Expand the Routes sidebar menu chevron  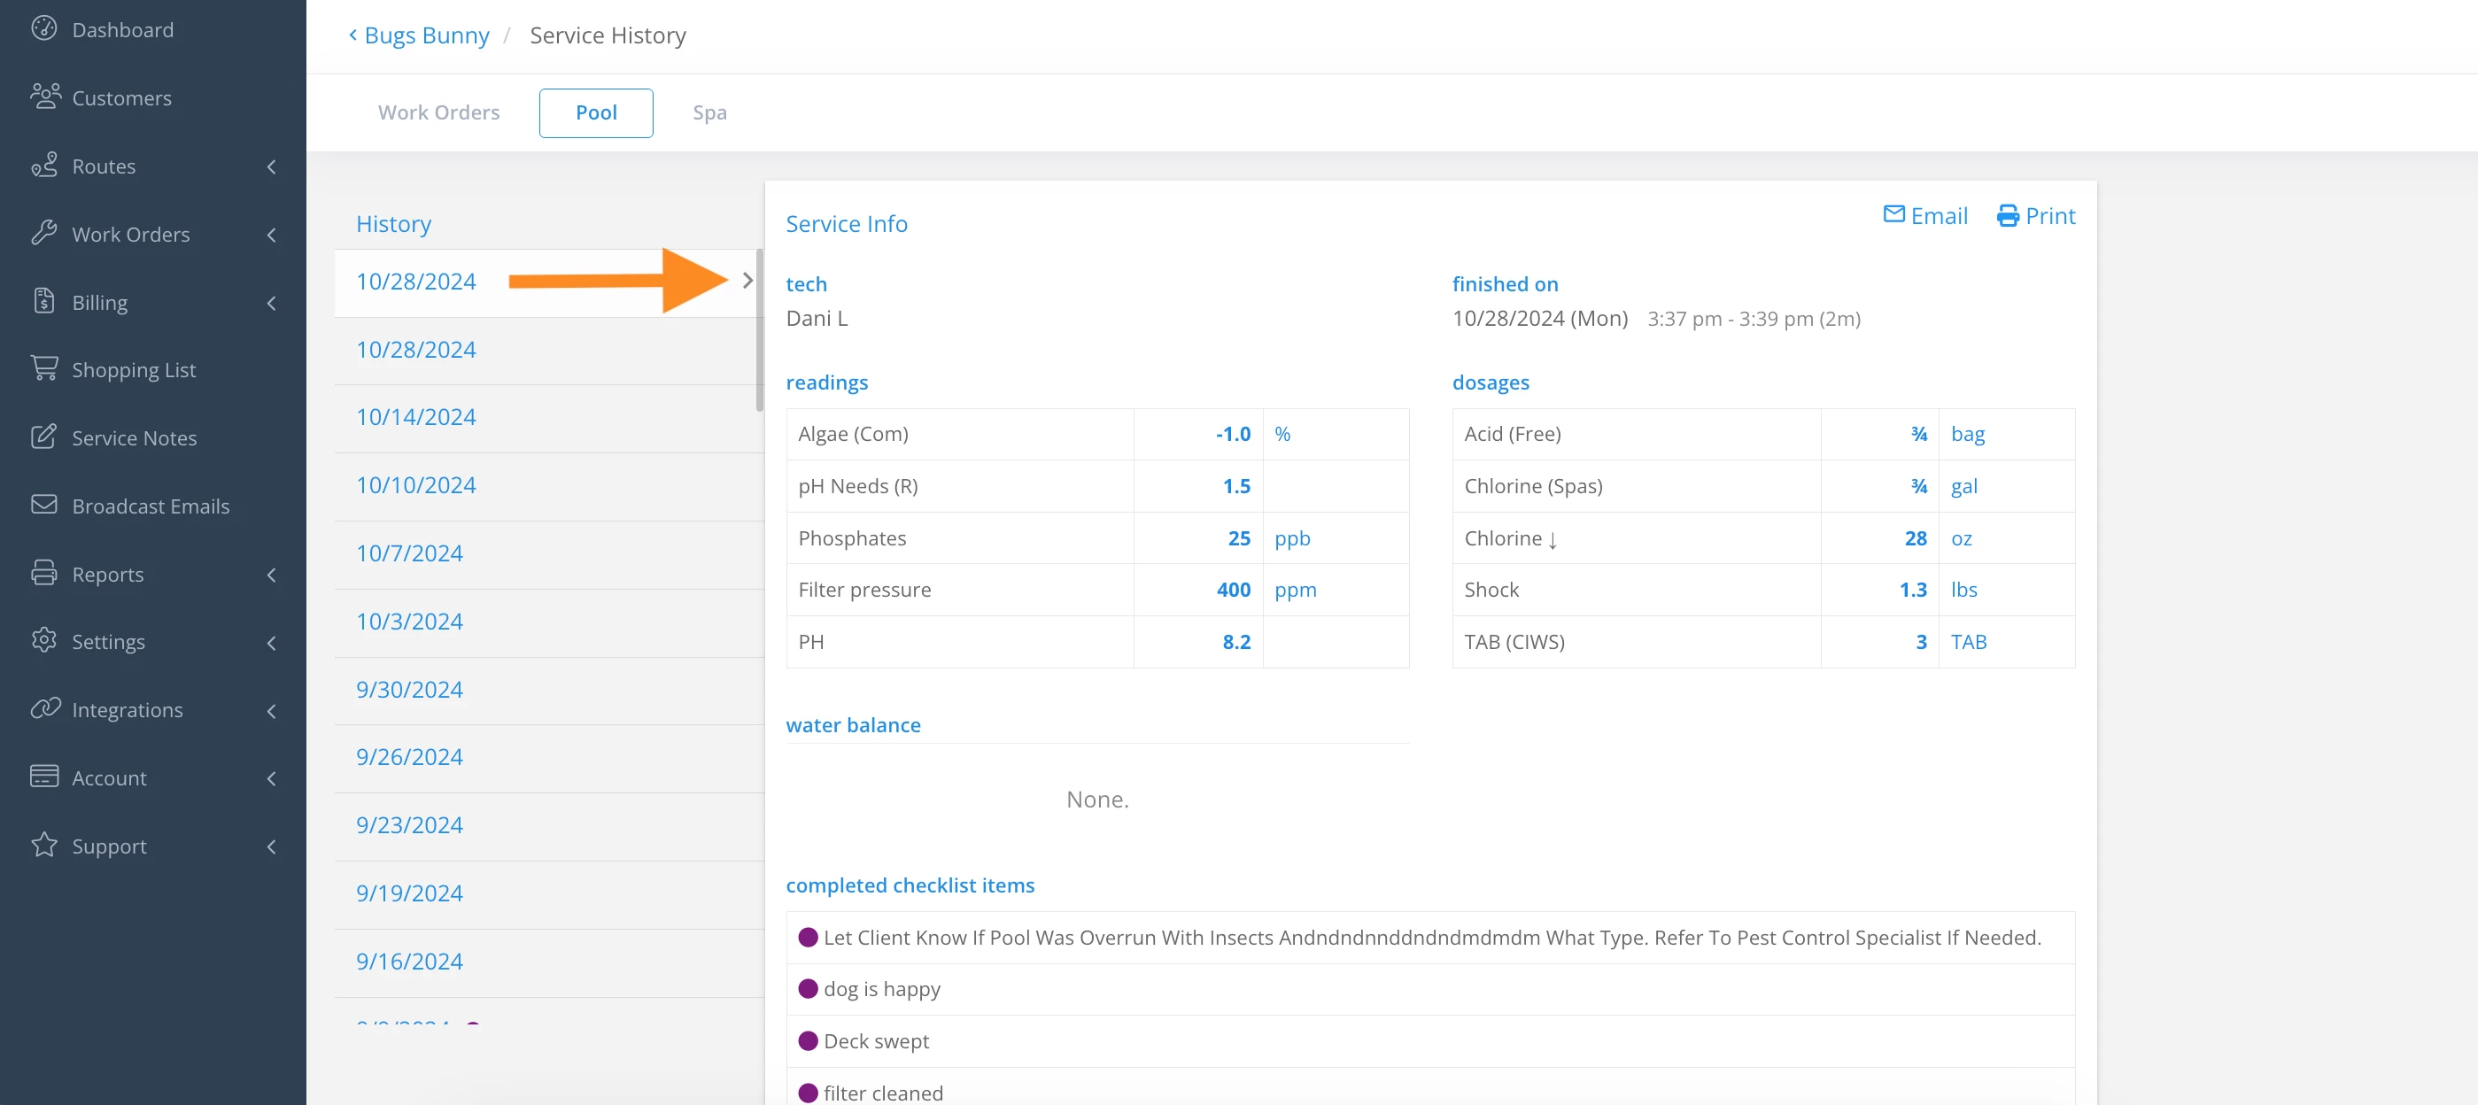[x=271, y=166]
